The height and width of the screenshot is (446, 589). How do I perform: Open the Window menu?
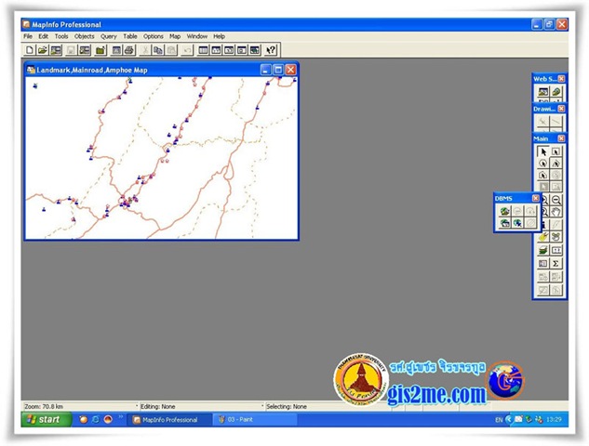tap(197, 36)
